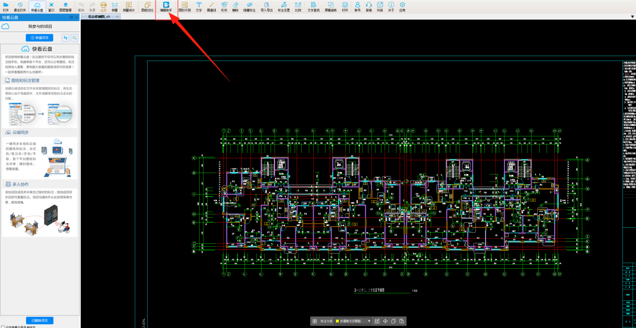This screenshot has width=636, height=328.
Task: Click the lightning refresh button in cloud panel
Action: click(66, 38)
